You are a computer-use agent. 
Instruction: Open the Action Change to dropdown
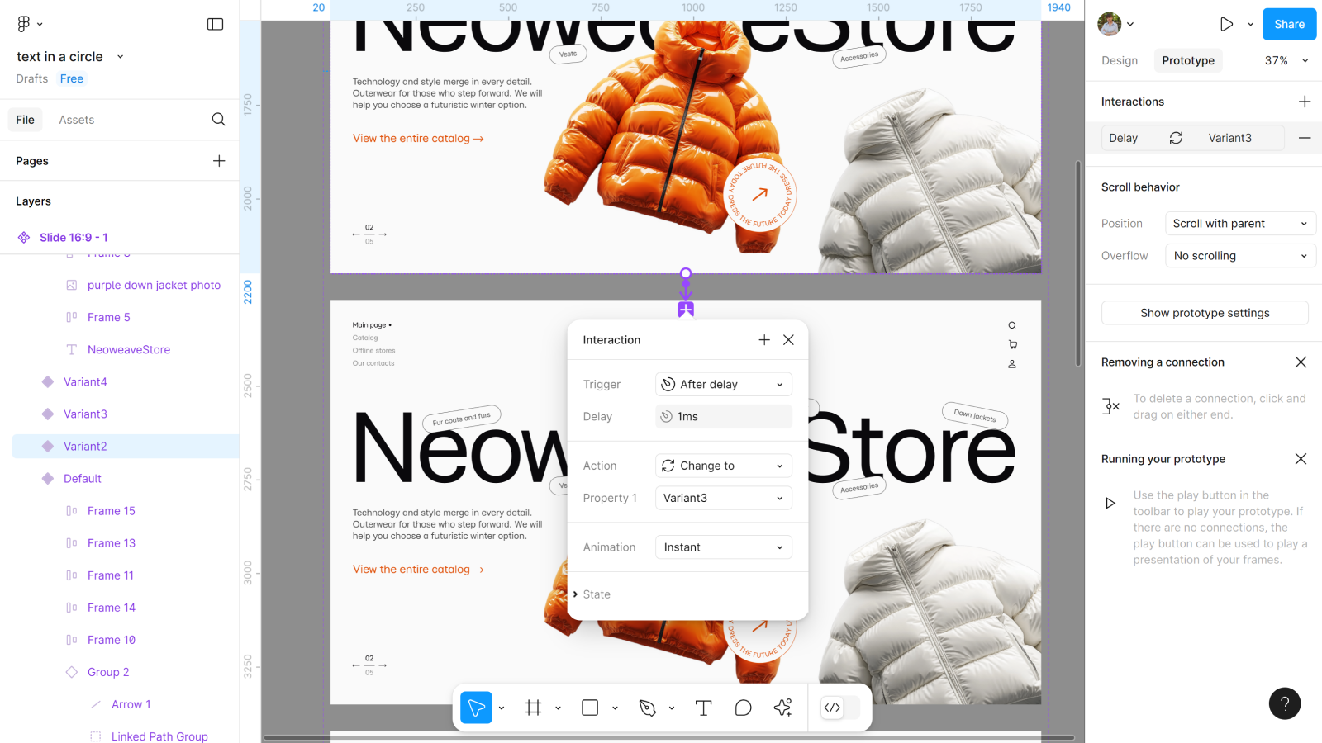pyautogui.click(x=723, y=466)
